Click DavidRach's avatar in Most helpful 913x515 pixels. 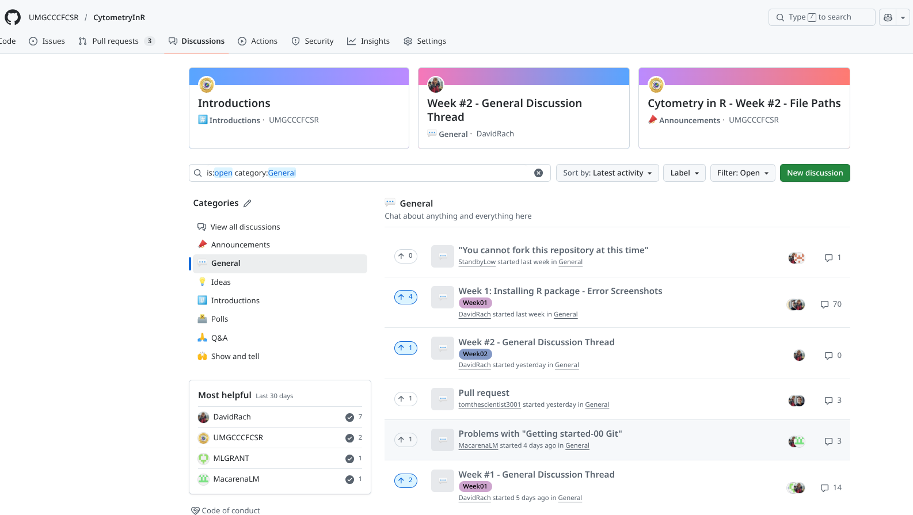click(203, 417)
